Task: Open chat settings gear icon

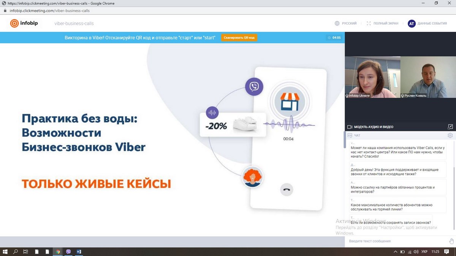Action: point(450,135)
